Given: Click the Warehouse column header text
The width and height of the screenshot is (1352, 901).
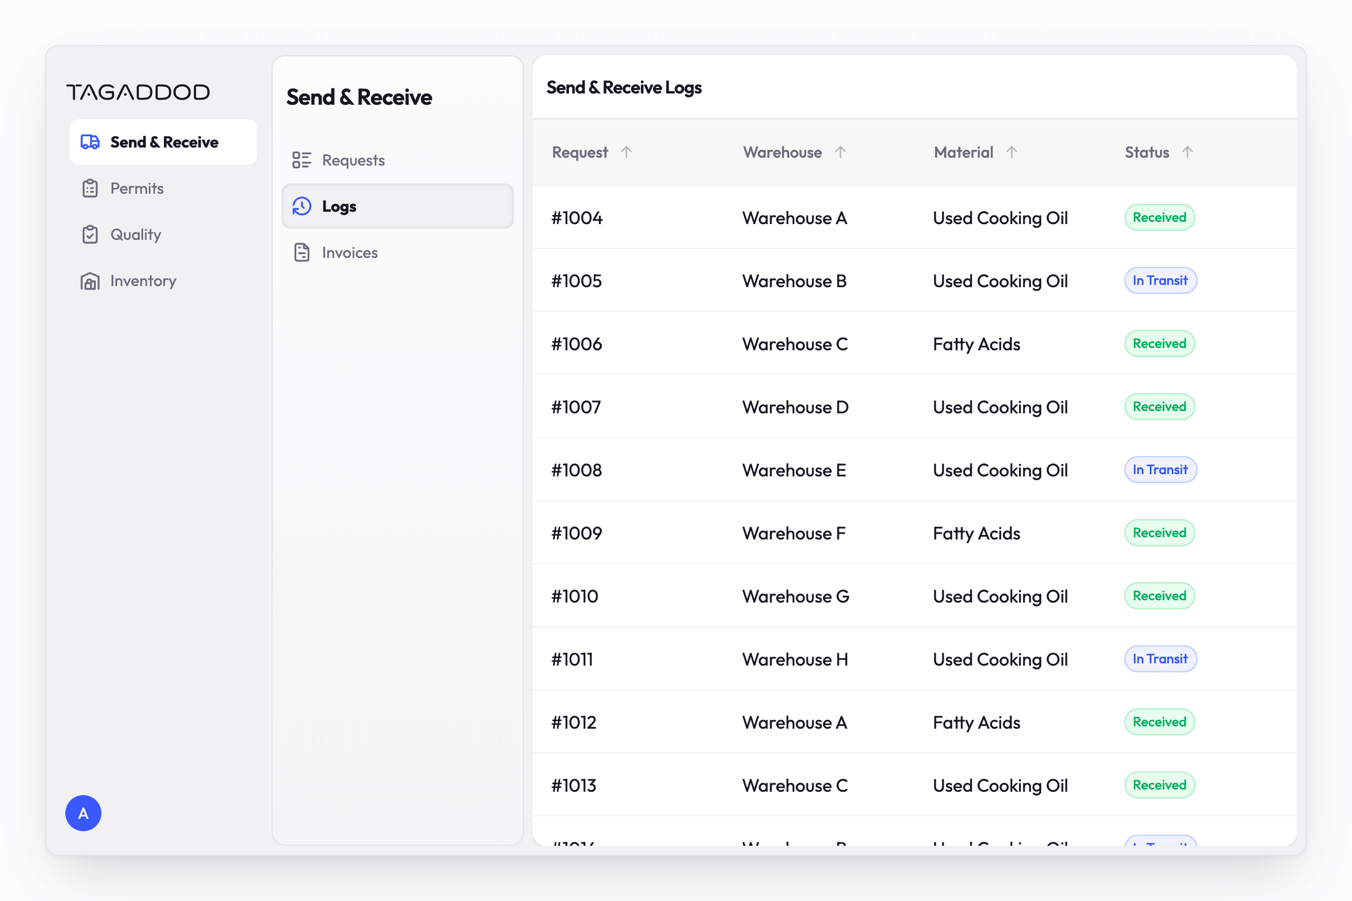Looking at the screenshot, I should 782,152.
